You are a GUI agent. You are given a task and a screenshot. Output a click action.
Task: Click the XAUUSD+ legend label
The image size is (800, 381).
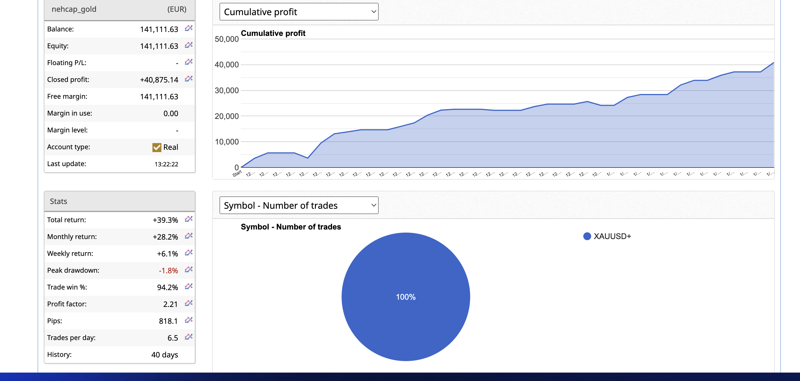coord(612,236)
